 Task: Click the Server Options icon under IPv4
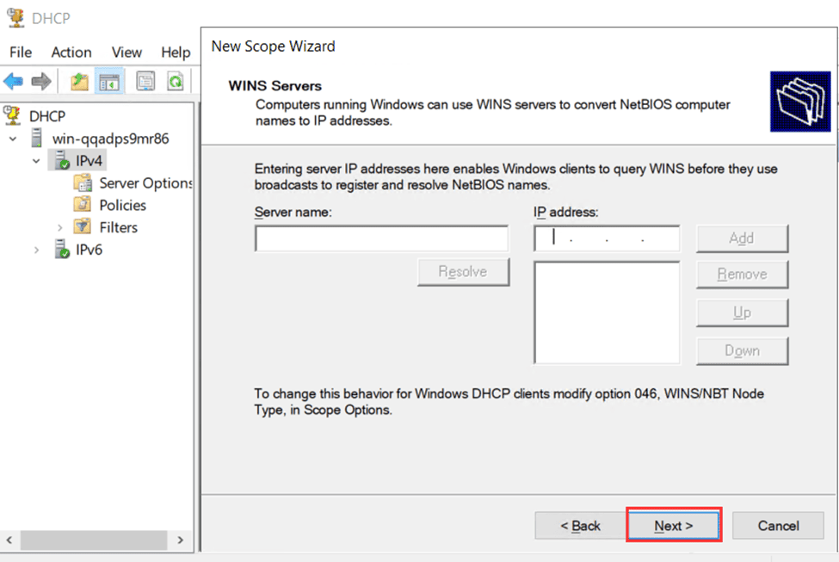pyautogui.click(x=83, y=182)
